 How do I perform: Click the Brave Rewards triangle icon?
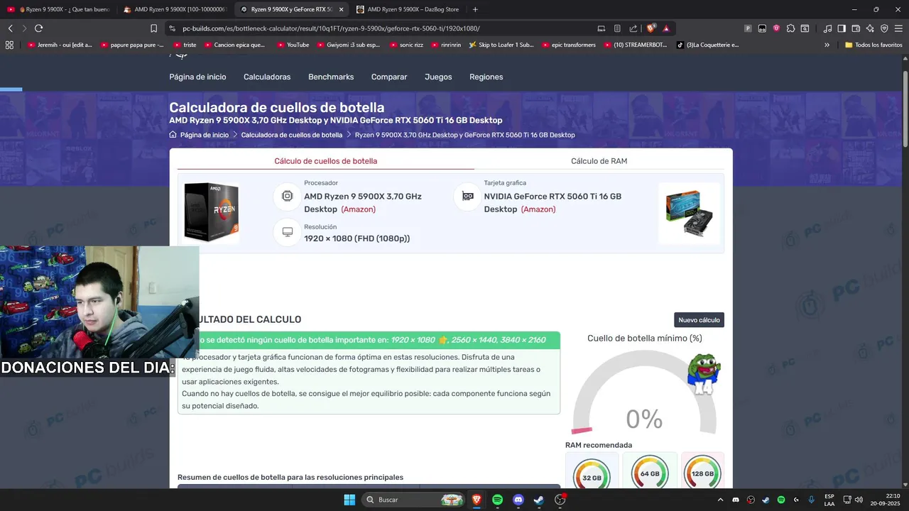(666, 28)
